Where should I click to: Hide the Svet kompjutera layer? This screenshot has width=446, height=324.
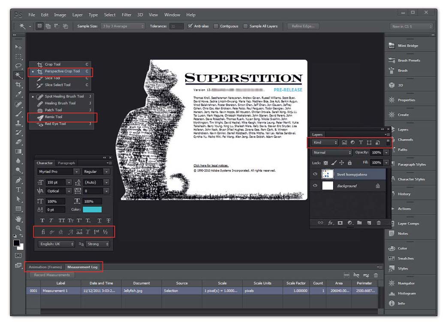click(315, 174)
